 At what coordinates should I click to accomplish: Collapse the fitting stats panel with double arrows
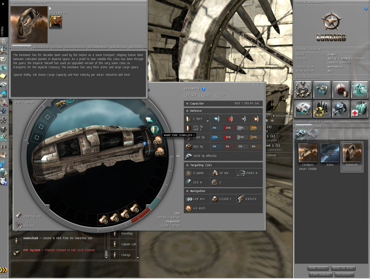178,156
